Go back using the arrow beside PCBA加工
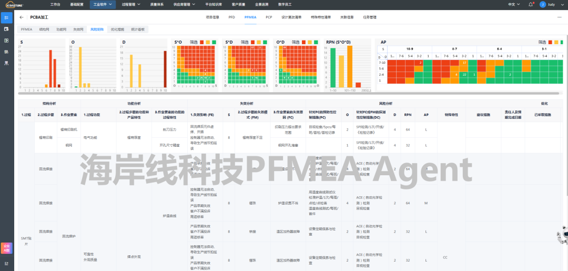Image resolution: width=568 pixels, height=271 pixels. click(22, 17)
